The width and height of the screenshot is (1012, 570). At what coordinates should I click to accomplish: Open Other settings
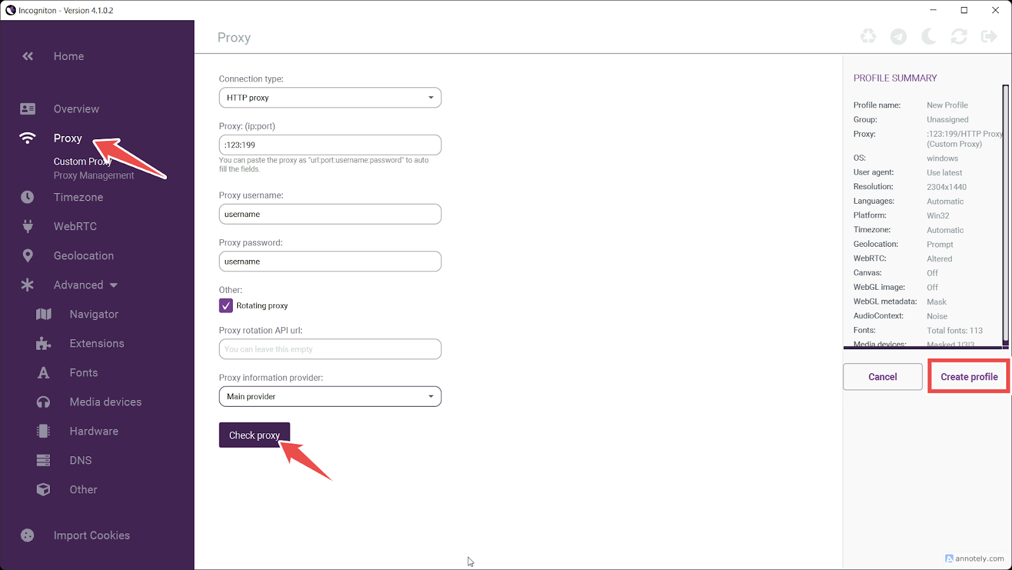[x=83, y=490]
